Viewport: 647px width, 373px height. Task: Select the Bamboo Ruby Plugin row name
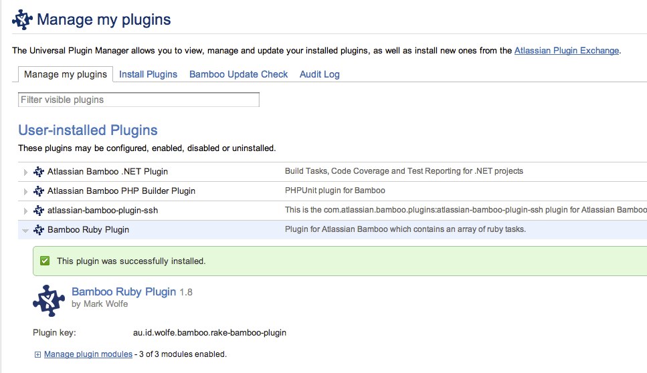(88, 229)
